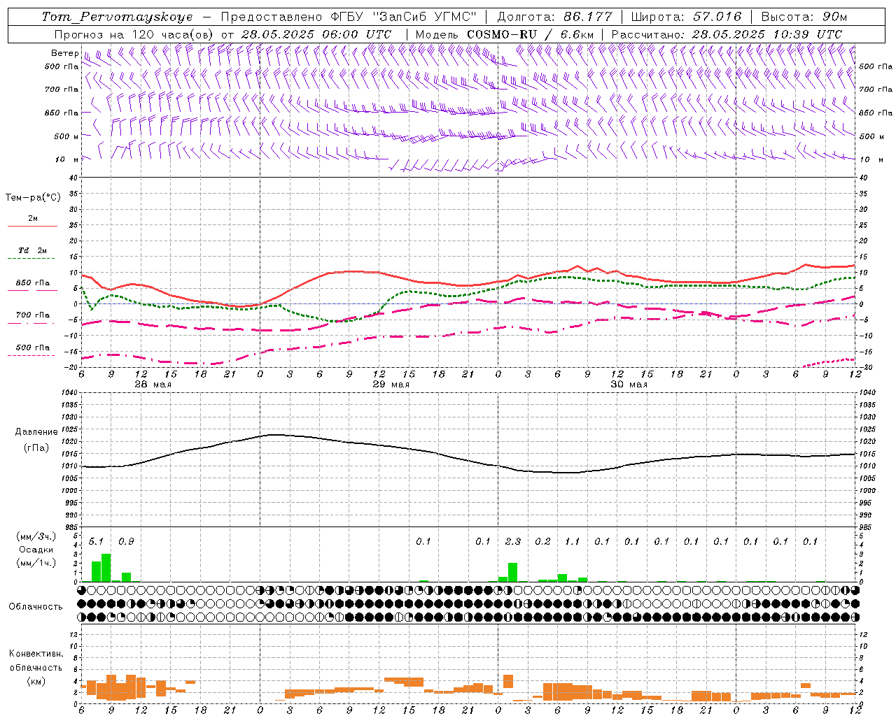This screenshot has width=896, height=716.
Task: Click the Tom_Pervomayskoye station title
Action: click(x=117, y=17)
